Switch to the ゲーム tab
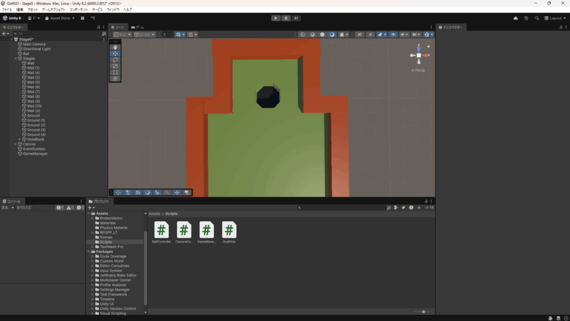 click(137, 27)
